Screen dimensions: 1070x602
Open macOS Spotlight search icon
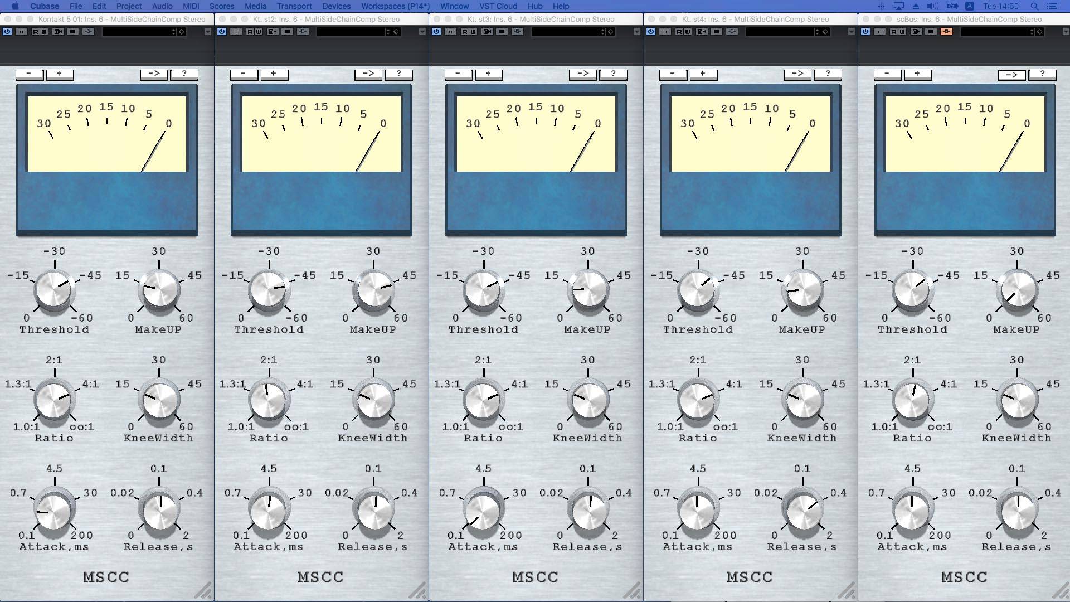point(1034,6)
